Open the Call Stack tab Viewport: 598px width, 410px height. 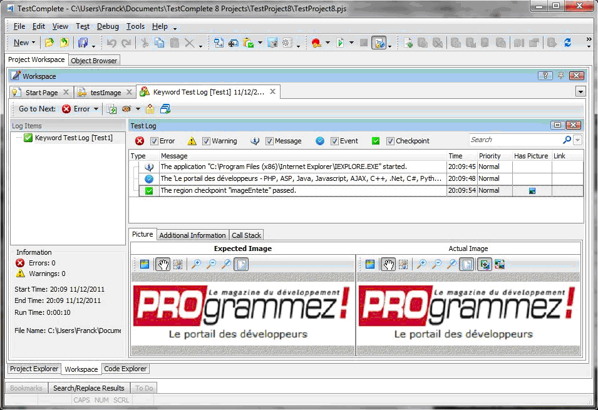coord(246,235)
